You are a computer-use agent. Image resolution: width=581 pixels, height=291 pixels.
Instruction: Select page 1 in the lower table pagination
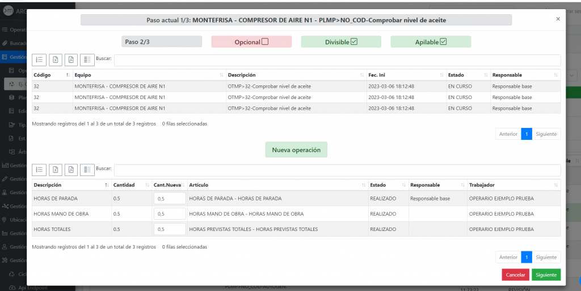coord(526,257)
